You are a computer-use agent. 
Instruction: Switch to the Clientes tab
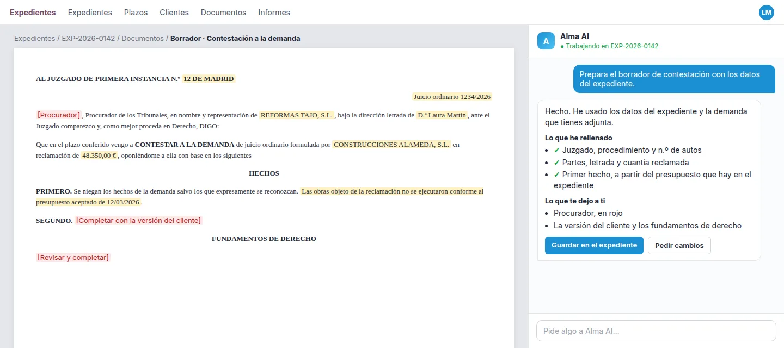174,12
